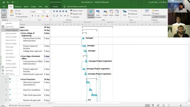Open the Copy dropdown arrow
Viewport: 190px width, 107px height.
click(x=23, y=14)
